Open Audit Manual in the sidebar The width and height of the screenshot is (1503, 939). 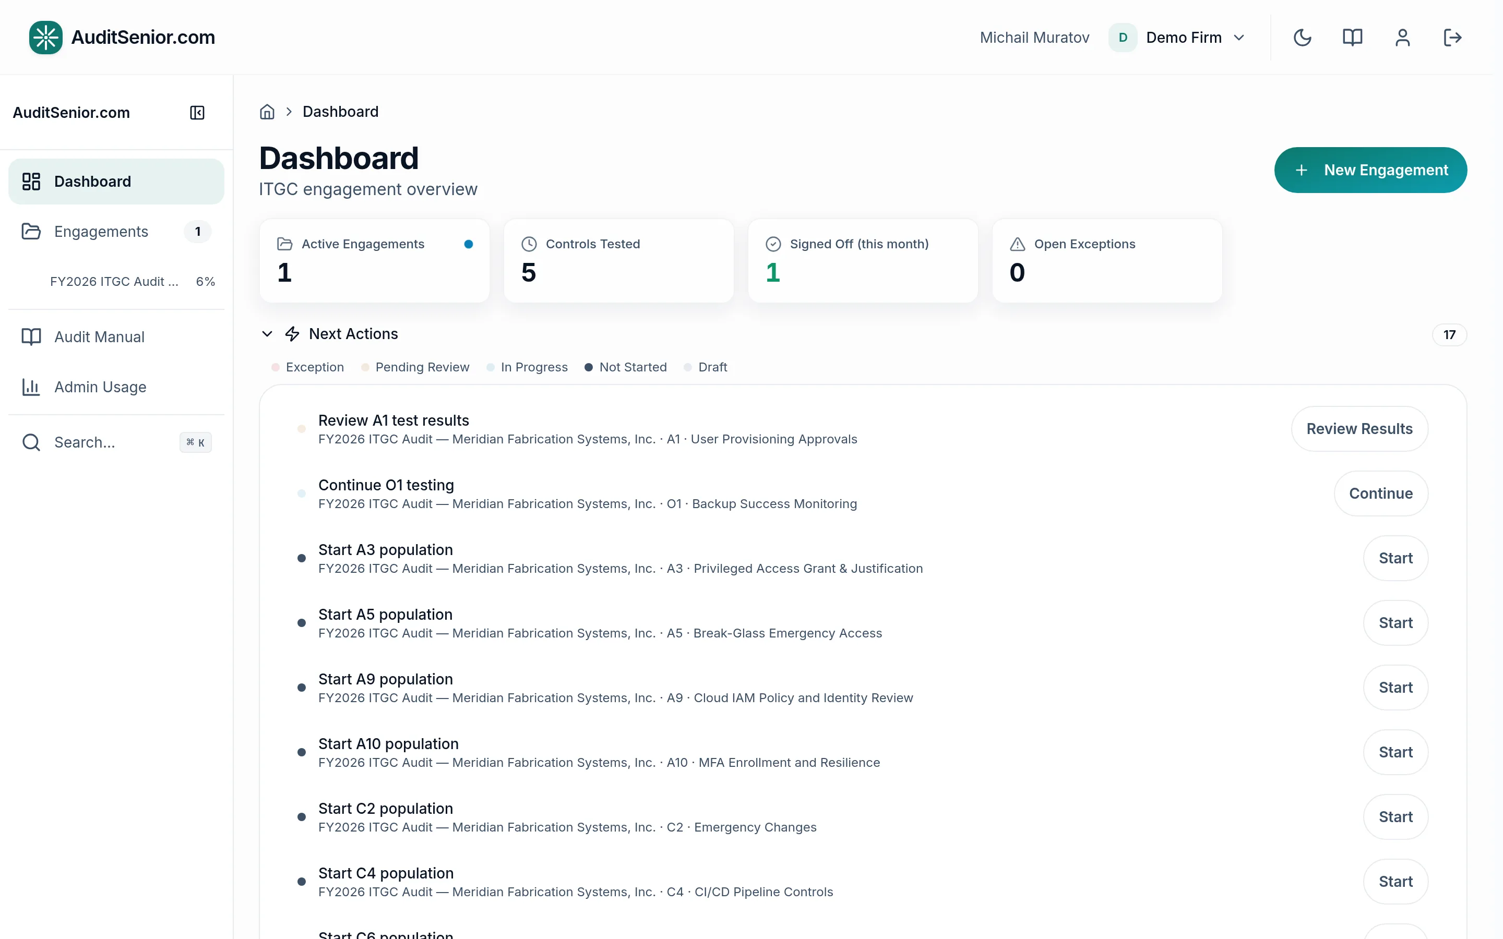pos(116,336)
